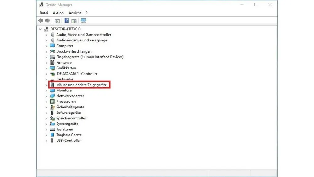Click the display adapter icon beside Grafikkarten

pyautogui.click(x=52, y=68)
